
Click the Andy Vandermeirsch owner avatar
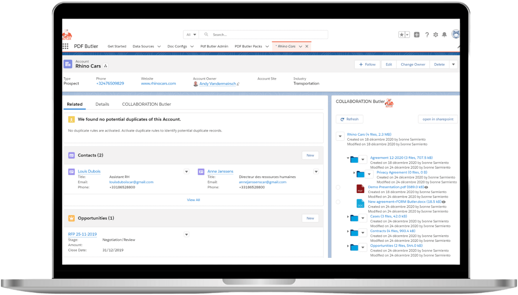[196, 84]
